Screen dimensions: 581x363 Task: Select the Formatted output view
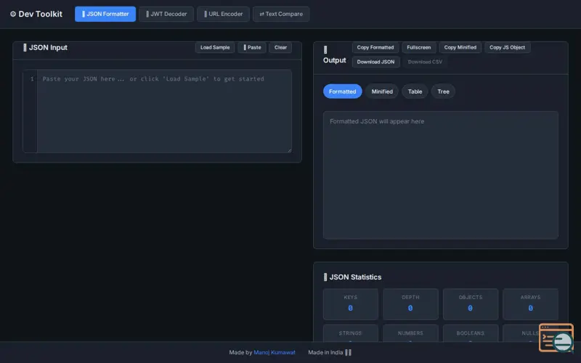pyautogui.click(x=342, y=91)
